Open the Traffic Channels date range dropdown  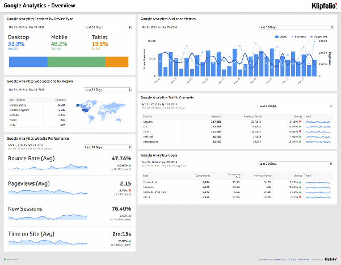295,106
